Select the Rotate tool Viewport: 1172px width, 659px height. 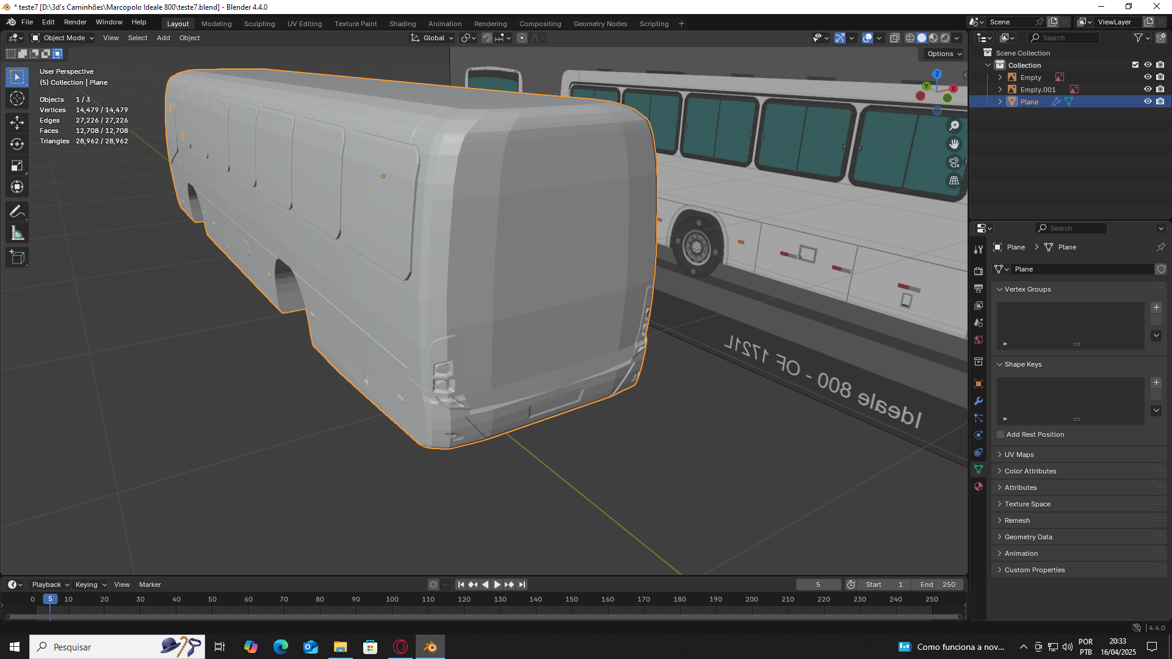[17, 144]
